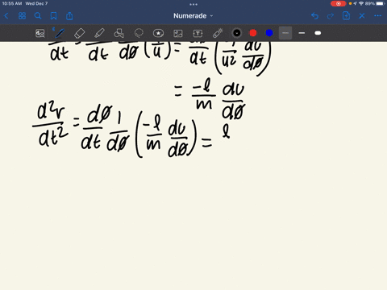Viewport: 387px width, 290px height.
Task: Undo the last stroke
Action: pyautogui.click(x=314, y=16)
